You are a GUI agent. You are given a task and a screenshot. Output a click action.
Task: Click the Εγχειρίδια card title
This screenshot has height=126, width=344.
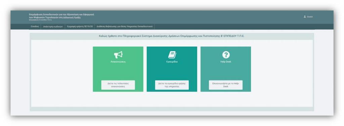[172, 62]
